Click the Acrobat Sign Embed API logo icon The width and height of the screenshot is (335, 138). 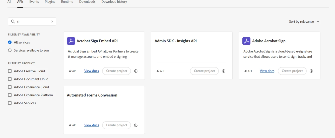coord(71,41)
